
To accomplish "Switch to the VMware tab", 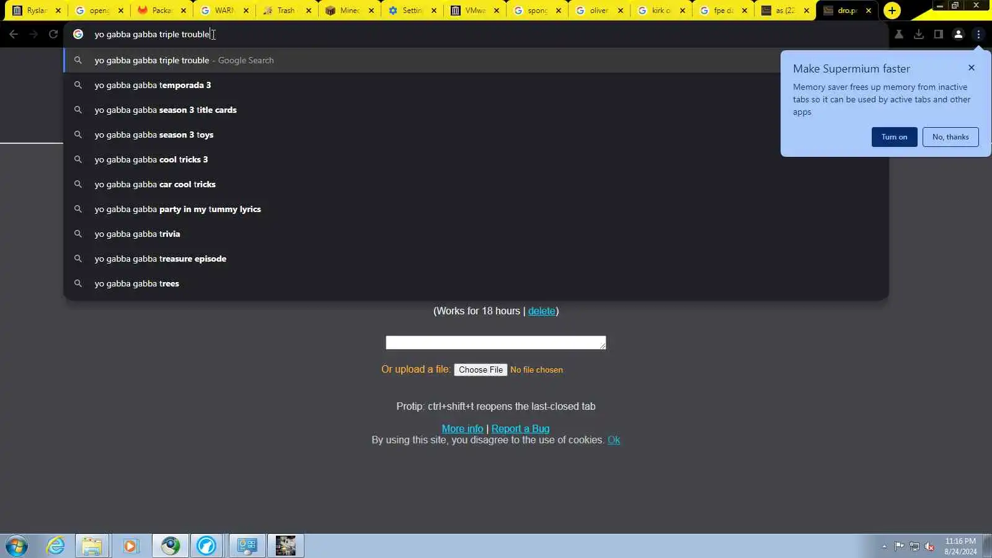I will [475, 11].
